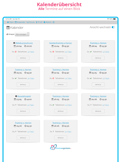Click the Wi-Fi icon in status bar

point(108,19)
